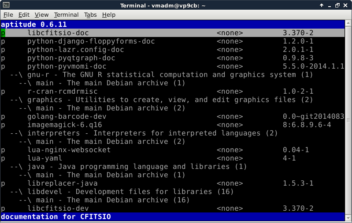This screenshot has width=352, height=223.
Task: Maximize the Terminal window
Action: (337, 5)
